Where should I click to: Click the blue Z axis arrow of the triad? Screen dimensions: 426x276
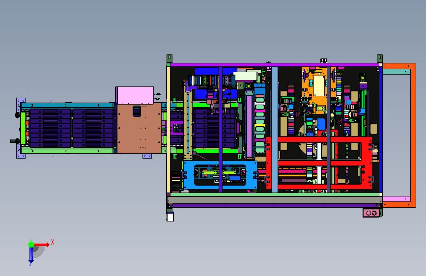(x=31, y=255)
